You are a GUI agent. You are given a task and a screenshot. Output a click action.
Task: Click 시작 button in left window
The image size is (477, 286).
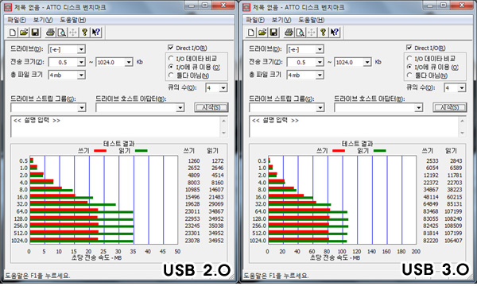(211, 107)
